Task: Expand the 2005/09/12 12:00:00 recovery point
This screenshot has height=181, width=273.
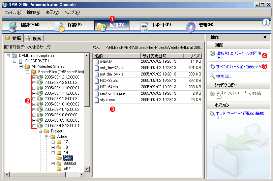Action: coord(34,77)
